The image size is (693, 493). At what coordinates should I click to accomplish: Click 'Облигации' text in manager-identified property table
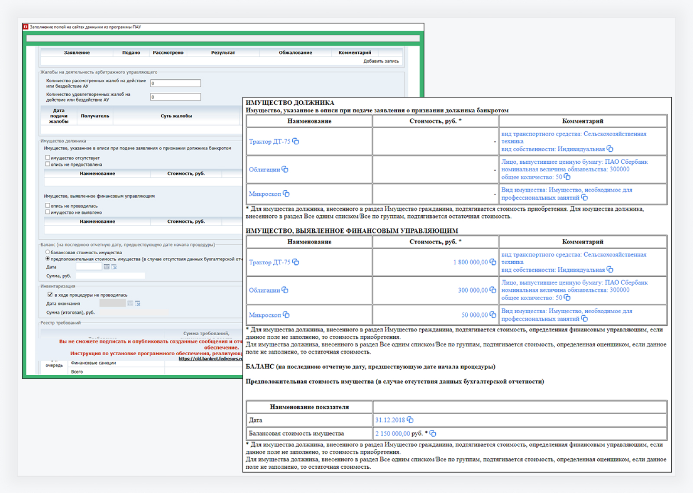point(264,290)
